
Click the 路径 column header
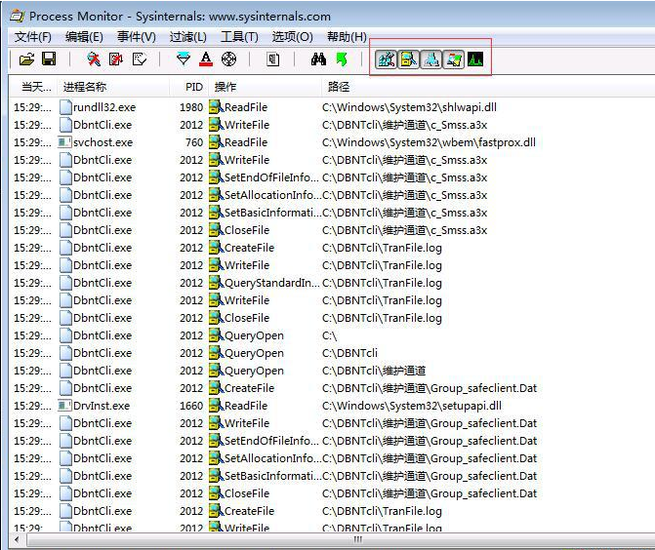tap(339, 87)
